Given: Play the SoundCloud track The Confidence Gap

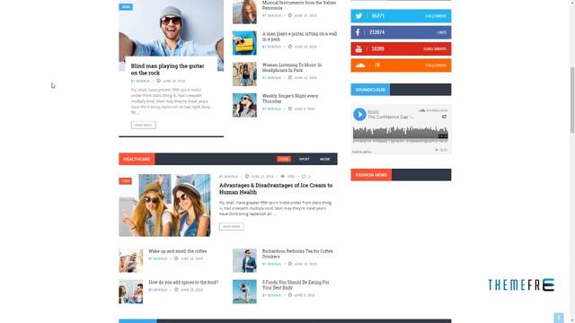Looking at the screenshot, I should point(359,114).
